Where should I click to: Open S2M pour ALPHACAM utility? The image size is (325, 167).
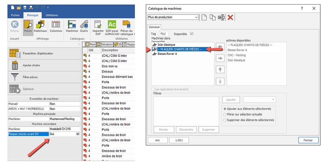pyautogui.click(x=112, y=26)
